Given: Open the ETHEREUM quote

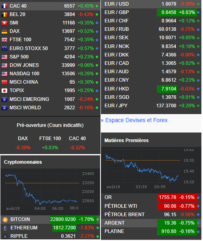Looking at the screenshot, I should point(24,228).
